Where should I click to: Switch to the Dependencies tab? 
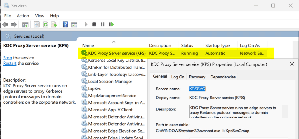pyautogui.click(x=223, y=77)
